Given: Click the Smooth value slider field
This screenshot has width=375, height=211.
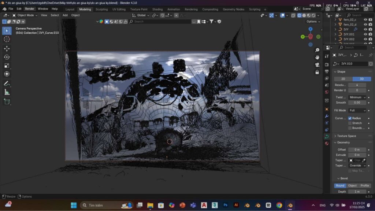Looking at the screenshot, I should (357, 103).
